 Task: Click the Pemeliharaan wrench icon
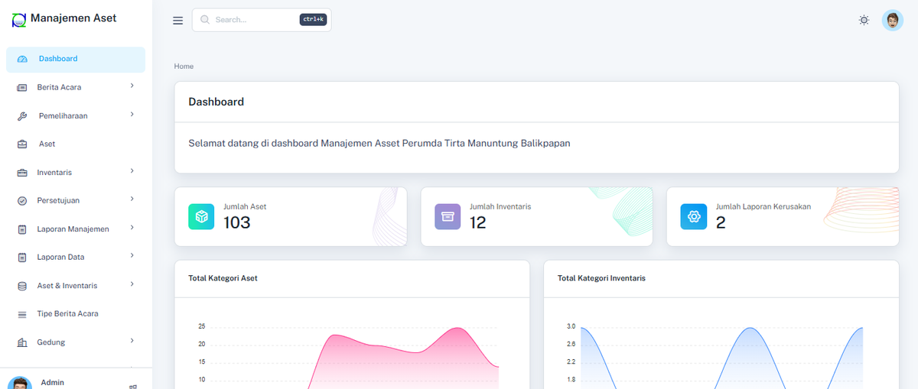click(x=22, y=116)
